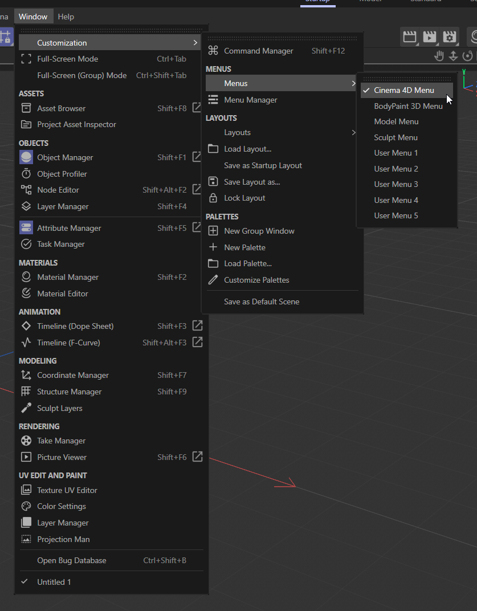Screen dimensions: 477x611
Task: Click F-Curve new window icon
Action: (198, 342)
